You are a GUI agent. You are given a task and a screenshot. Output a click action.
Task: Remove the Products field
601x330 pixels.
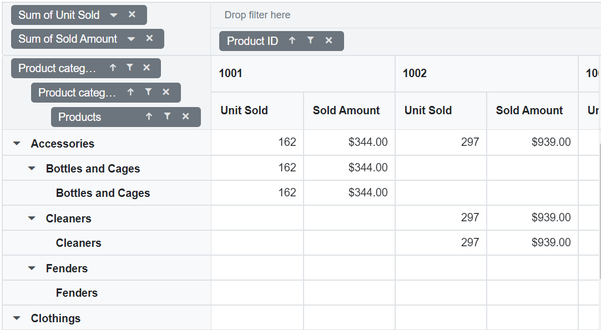click(185, 117)
